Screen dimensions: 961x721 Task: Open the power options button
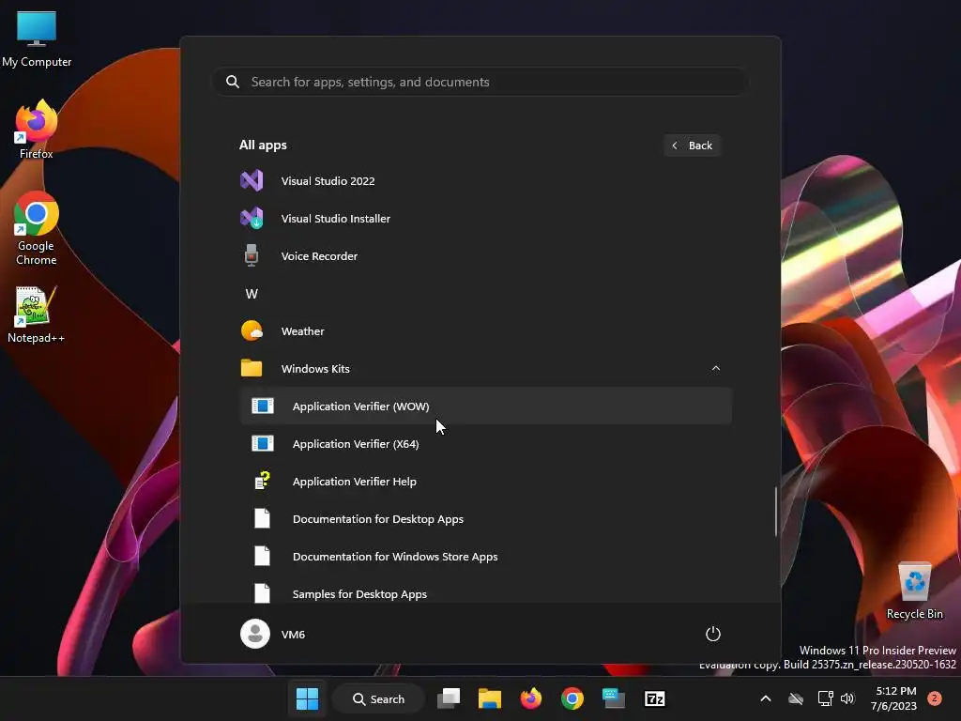[x=713, y=634]
